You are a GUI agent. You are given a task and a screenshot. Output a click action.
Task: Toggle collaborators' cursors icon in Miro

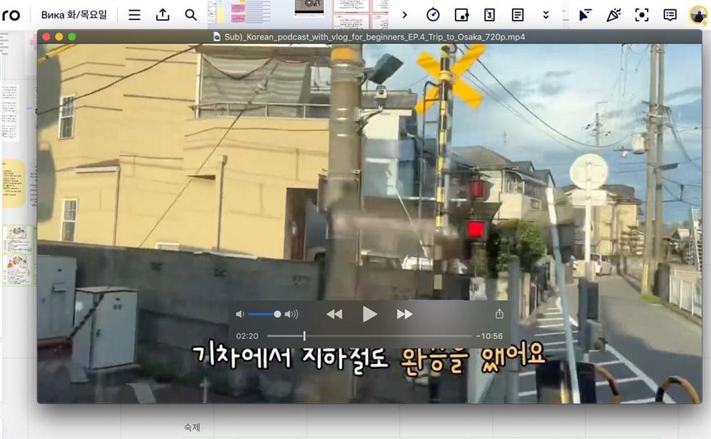[585, 15]
